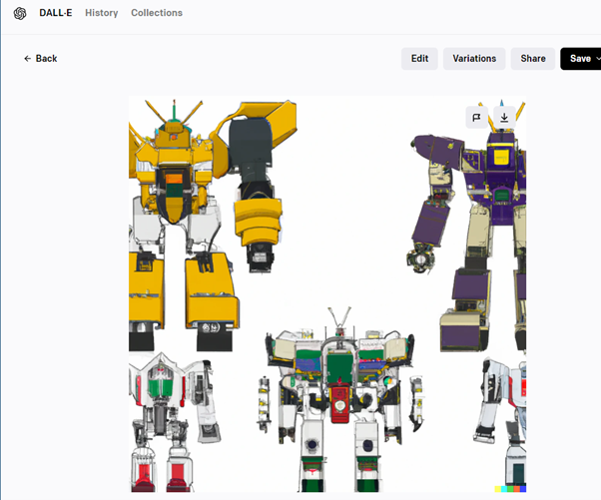This screenshot has width=601, height=500.
Task: Go back using the Back link
Action: tap(41, 59)
